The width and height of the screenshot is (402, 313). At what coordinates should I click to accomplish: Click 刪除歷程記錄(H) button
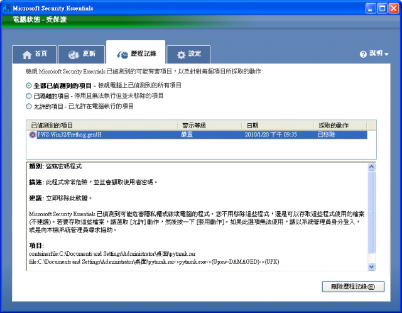353,287
